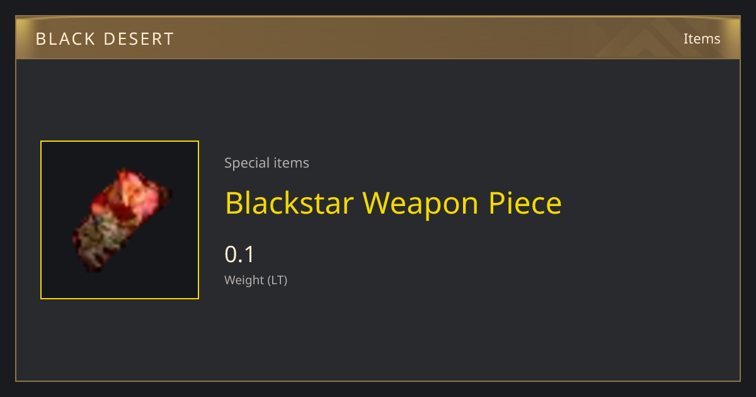756x397 pixels.
Task: Open the Items section in the header
Action: (702, 38)
